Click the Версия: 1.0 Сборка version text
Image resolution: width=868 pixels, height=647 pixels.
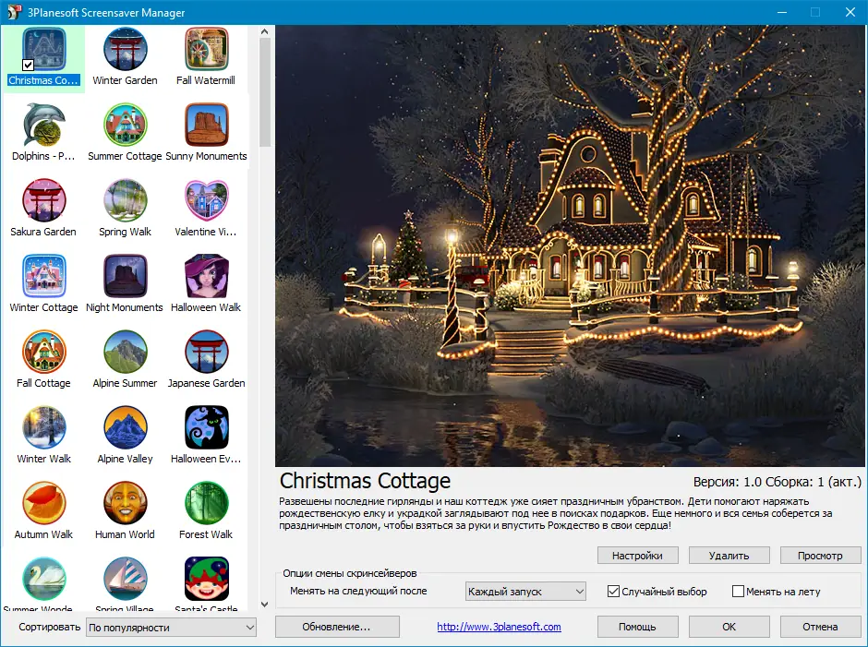point(778,482)
